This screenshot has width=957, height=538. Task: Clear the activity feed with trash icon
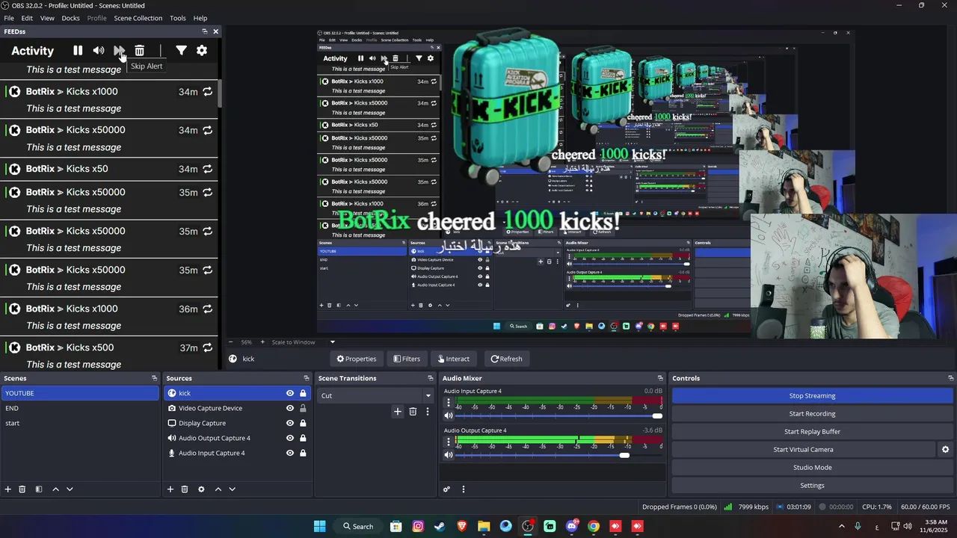(139, 50)
